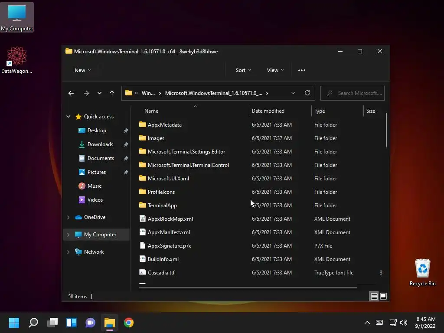The width and height of the screenshot is (444, 333).
Task: Open taskbar Search
Action: [33, 323]
